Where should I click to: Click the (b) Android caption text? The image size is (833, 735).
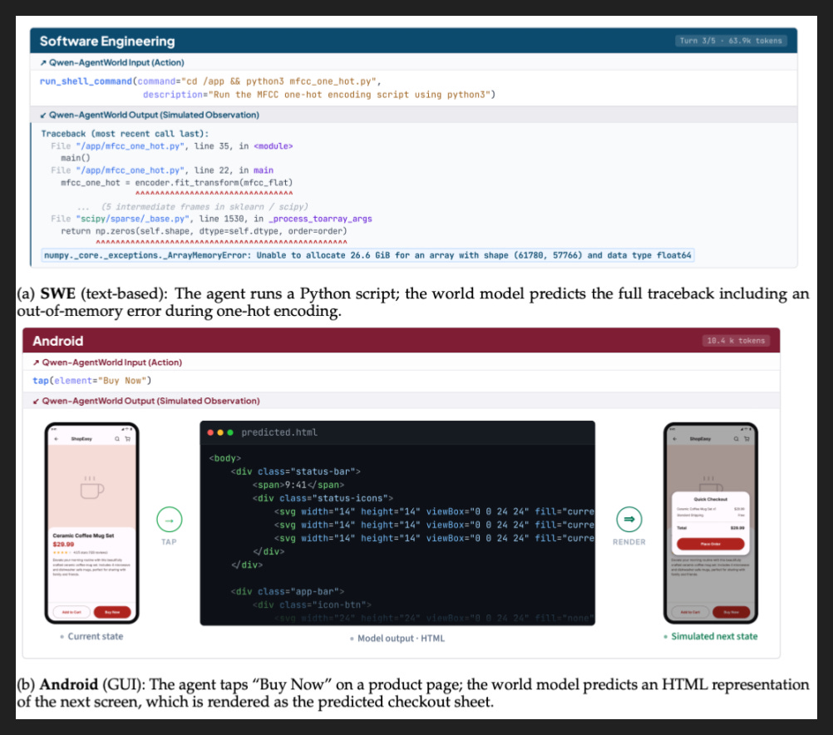(413, 693)
